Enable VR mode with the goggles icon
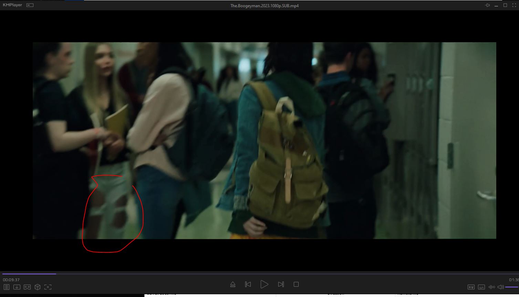Viewport: 519px width, 297px height. point(27,287)
